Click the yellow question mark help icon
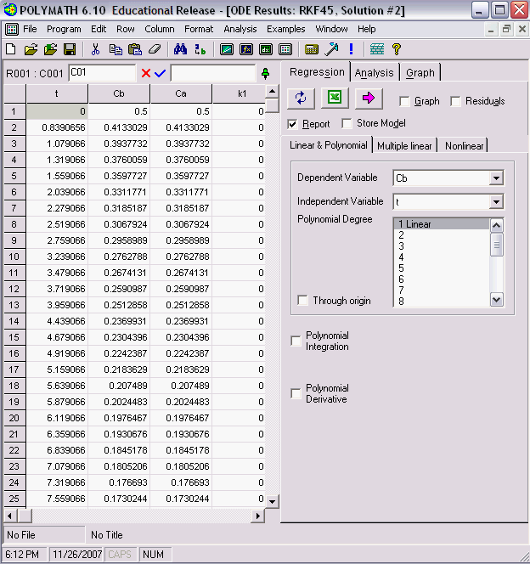 (x=397, y=49)
